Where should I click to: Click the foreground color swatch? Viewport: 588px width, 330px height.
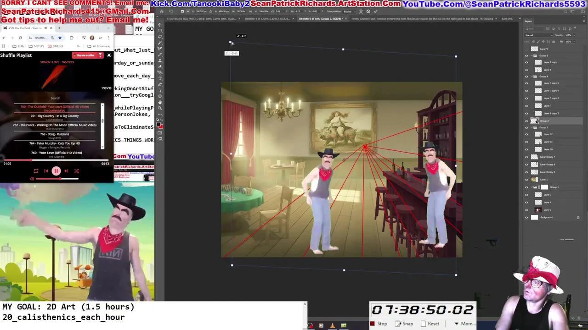[x=159, y=125]
